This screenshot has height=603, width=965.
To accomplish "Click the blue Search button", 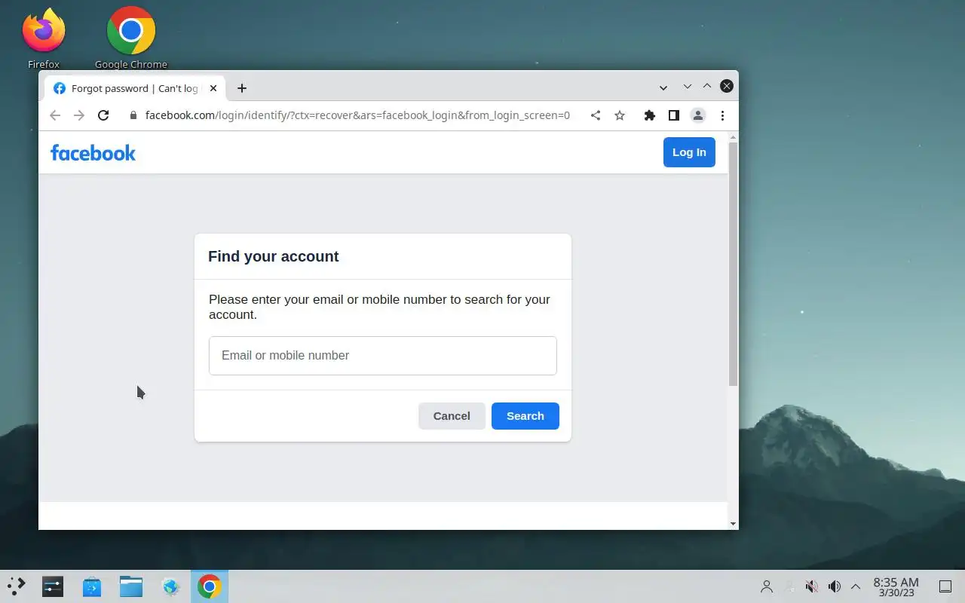I will coord(525,416).
